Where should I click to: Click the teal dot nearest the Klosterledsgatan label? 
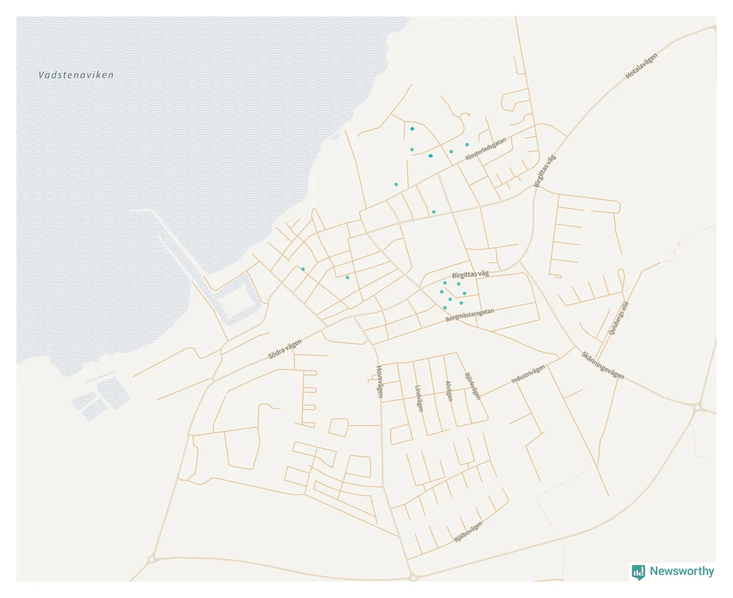point(467,145)
